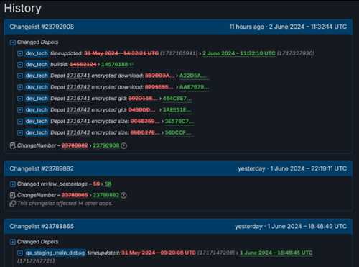
Task: Click the box icon beside the dev_tech timeupdated row
Action: [20, 53]
